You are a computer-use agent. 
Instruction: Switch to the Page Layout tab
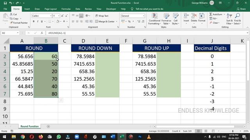click(x=50, y=9)
